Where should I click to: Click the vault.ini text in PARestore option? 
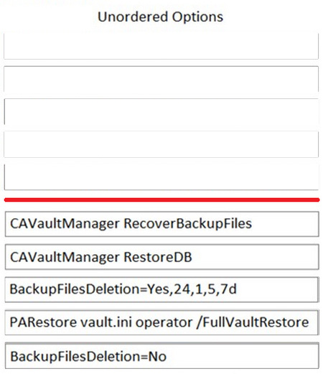click(x=106, y=322)
